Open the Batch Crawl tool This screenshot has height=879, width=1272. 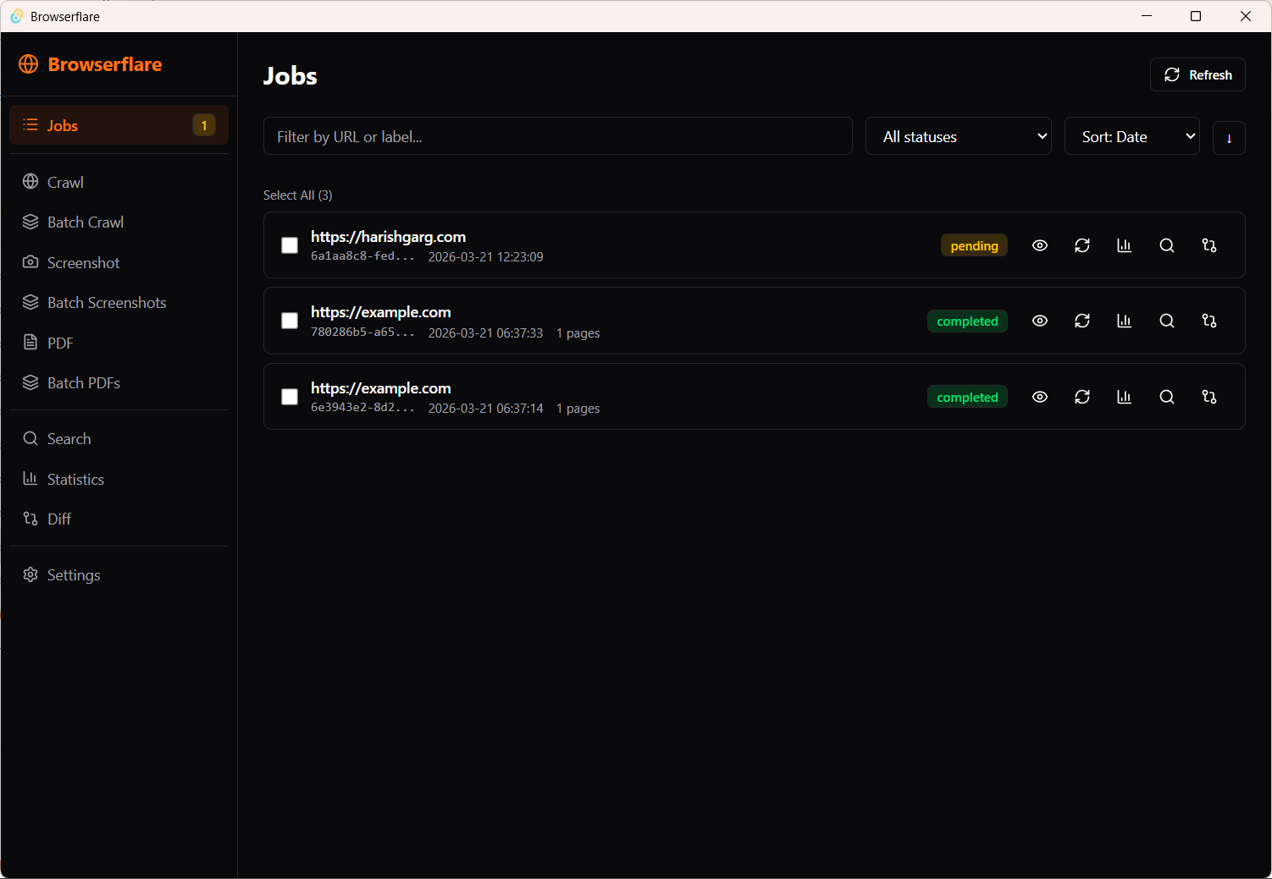[86, 222]
